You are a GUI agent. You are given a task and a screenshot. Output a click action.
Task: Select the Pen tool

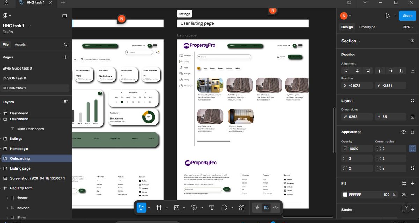(194, 208)
